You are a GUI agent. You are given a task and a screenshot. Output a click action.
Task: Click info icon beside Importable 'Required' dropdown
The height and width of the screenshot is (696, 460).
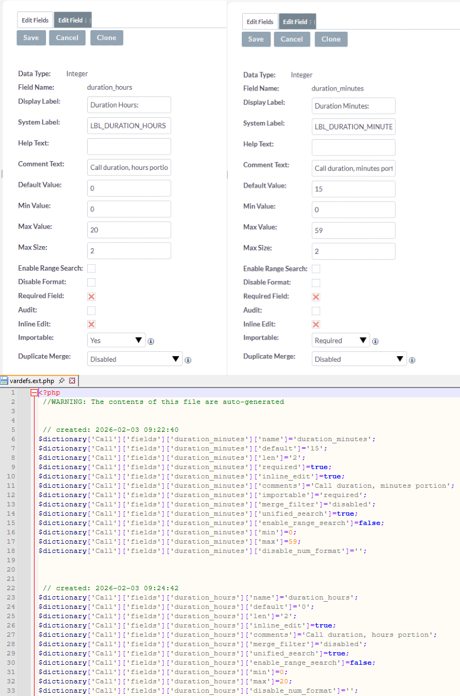click(376, 341)
